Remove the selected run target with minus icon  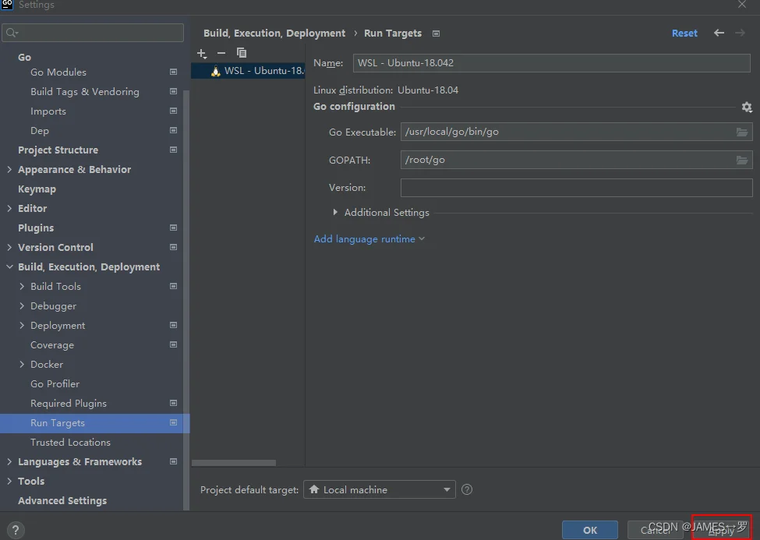coord(221,53)
